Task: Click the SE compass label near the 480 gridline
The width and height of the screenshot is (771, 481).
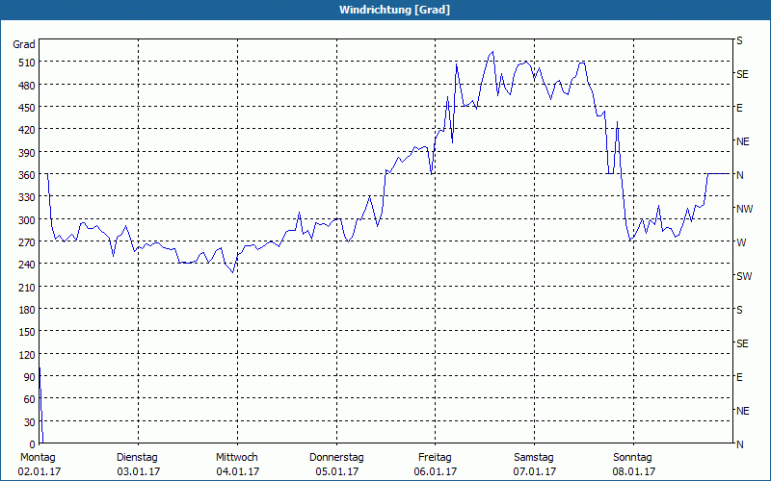Action: (742, 74)
